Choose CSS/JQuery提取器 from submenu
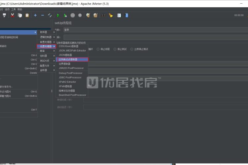Screen dimensions: 248x165 click(72, 46)
